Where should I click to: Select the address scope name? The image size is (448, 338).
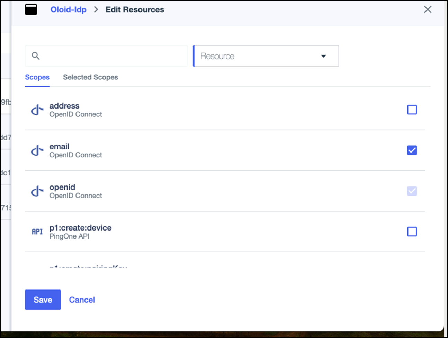(x=64, y=106)
